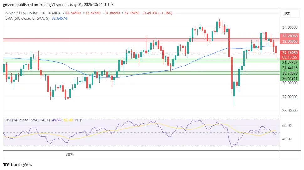Screen dimensions: 304x170
Task: Click the red 32.99865 price label
Action: pyautogui.click(x=290, y=41)
